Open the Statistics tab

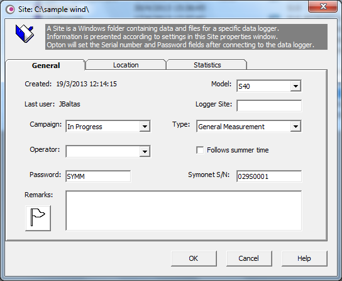pyautogui.click(x=207, y=65)
